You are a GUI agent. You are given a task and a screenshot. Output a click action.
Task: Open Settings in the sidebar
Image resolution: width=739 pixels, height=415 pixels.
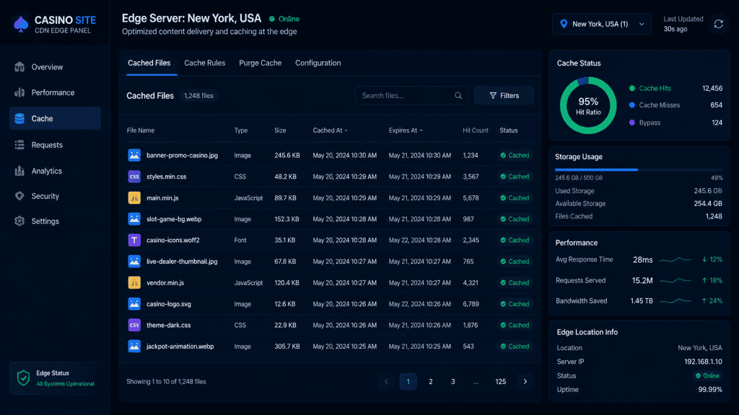[x=55, y=221]
